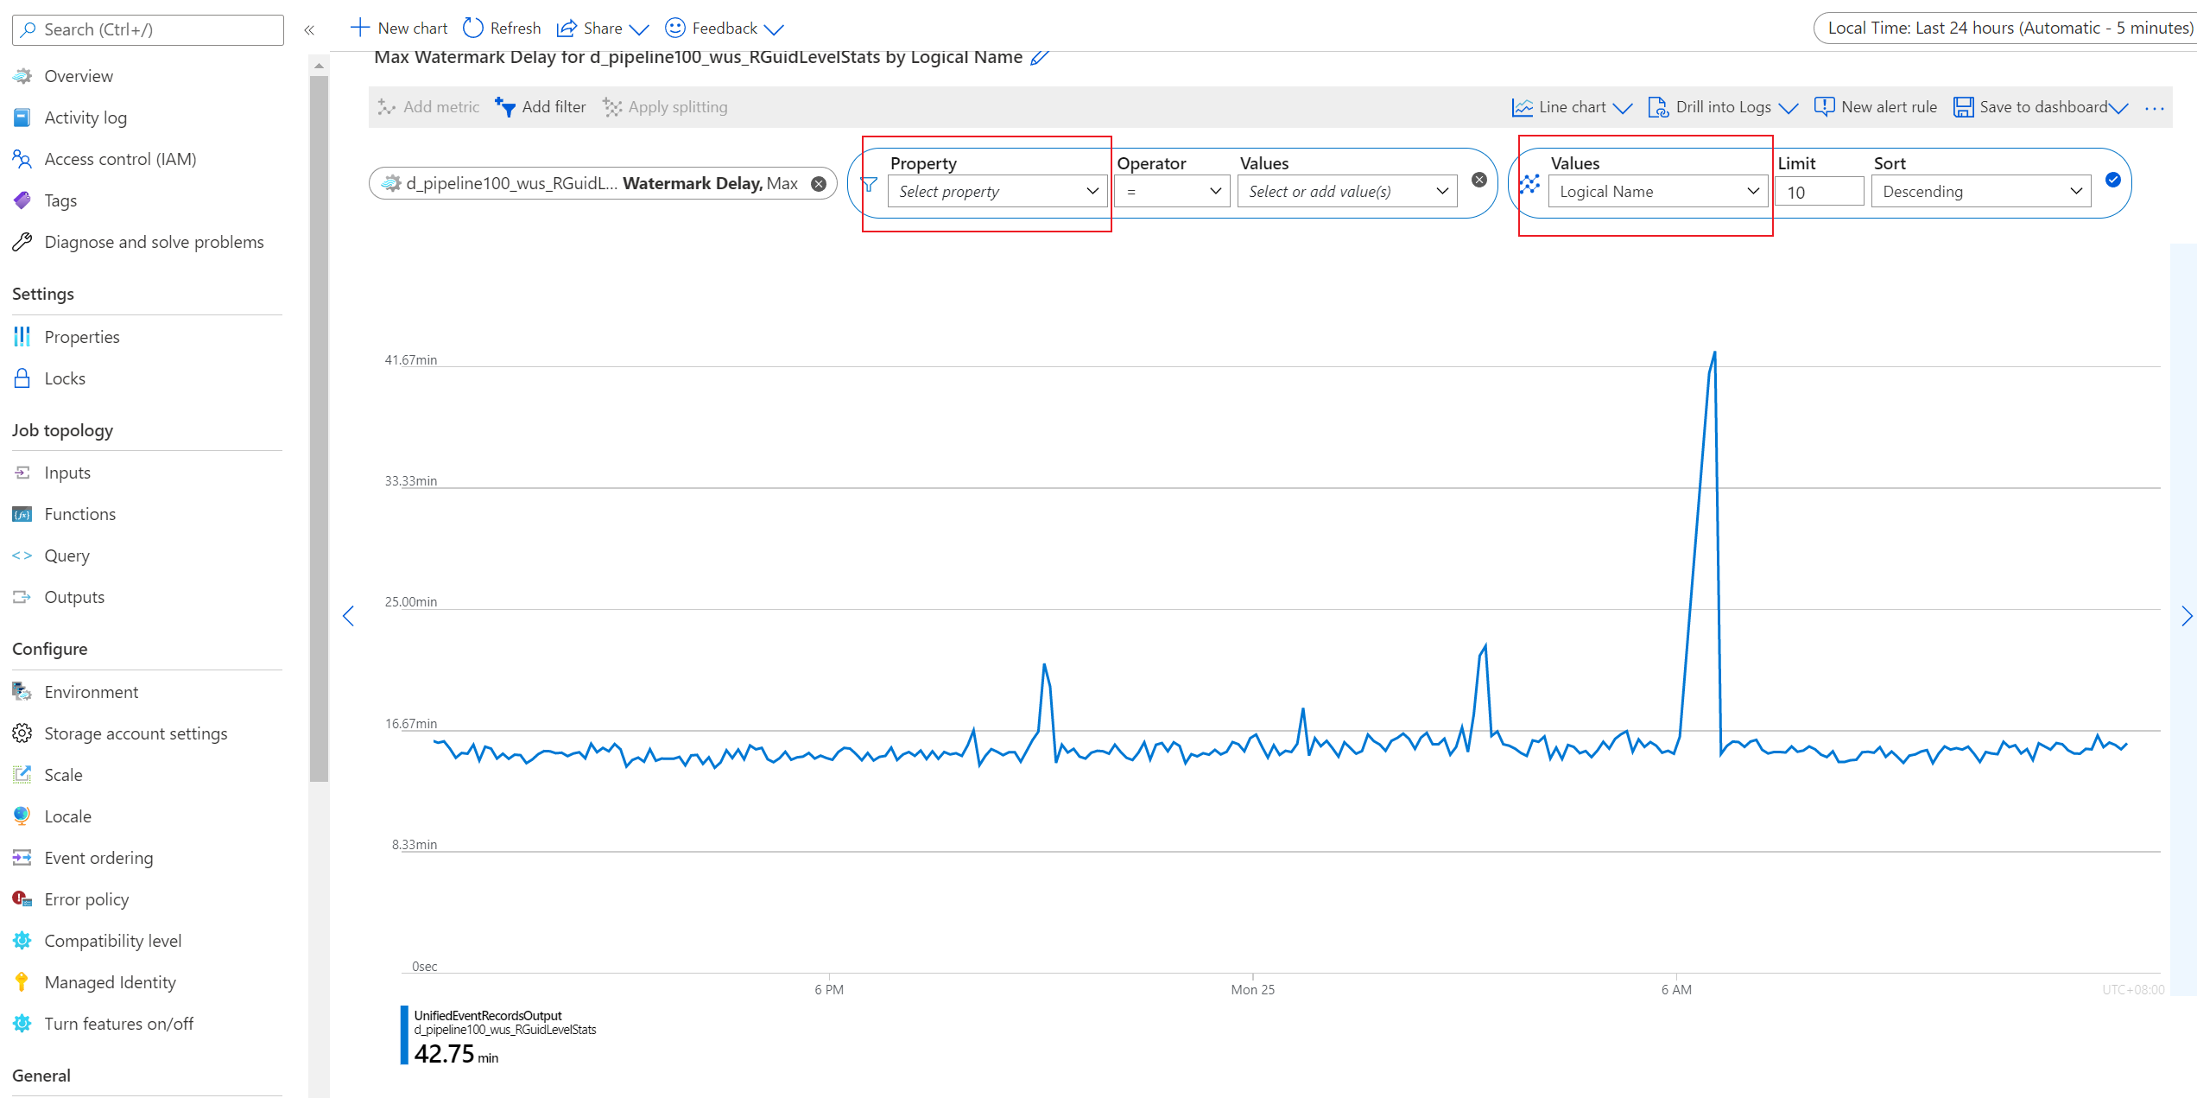The height and width of the screenshot is (1098, 2197).
Task: Open Event ordering in sidebar
Action: pyautogui.click(x=98, y=858)
